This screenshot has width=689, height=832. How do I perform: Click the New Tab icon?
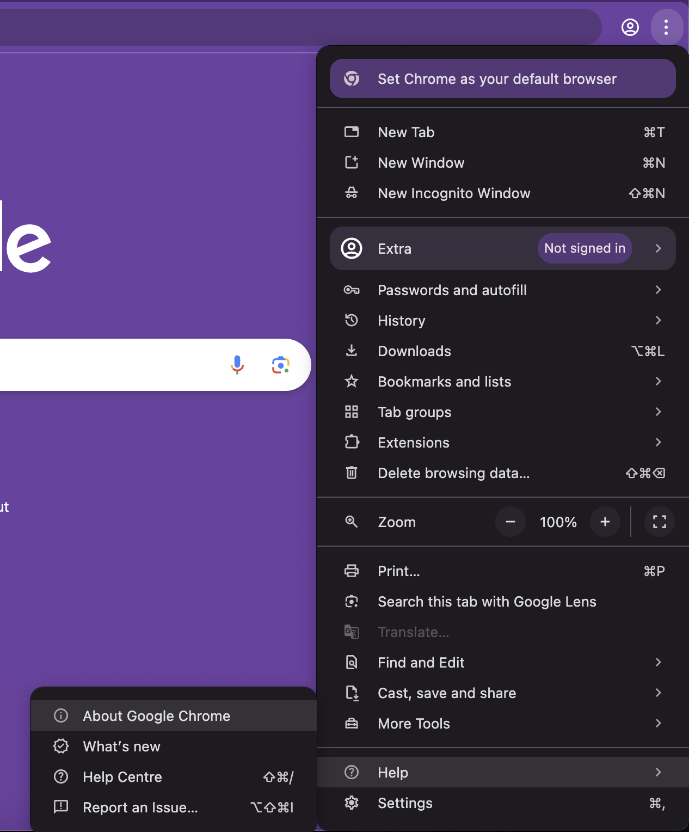coord(352,132)
